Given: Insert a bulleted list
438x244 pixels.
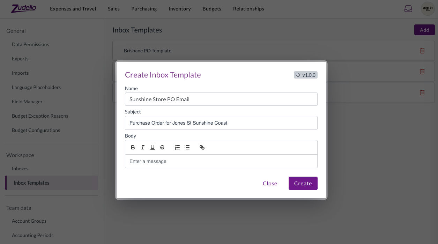Looking at the screenshot, I should (x=187, y=147).
